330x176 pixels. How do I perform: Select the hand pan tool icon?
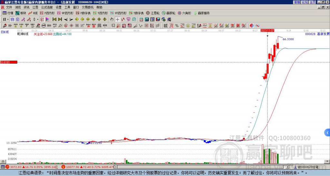(112, 19)
